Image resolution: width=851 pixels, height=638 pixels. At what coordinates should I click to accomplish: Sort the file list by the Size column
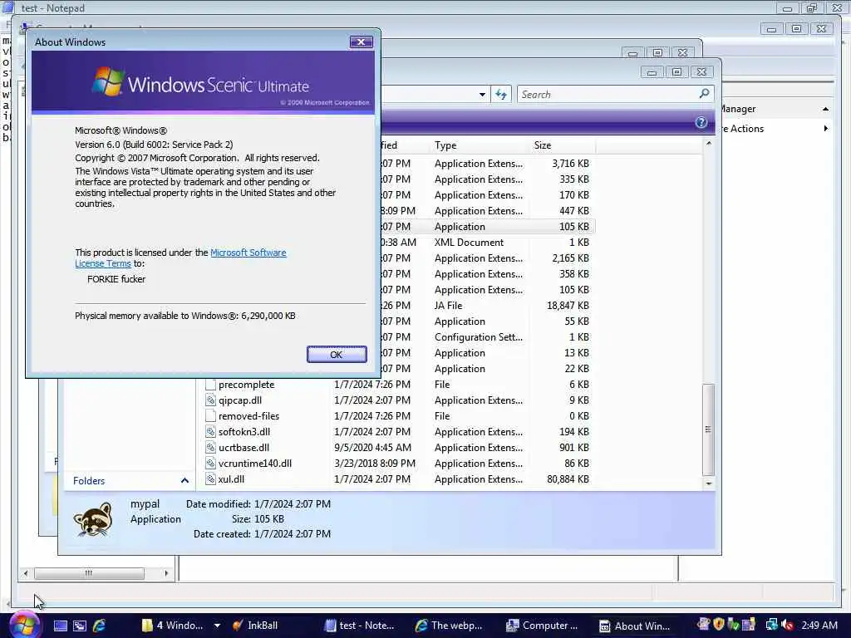pyautogui.click(x=563, y=145)
